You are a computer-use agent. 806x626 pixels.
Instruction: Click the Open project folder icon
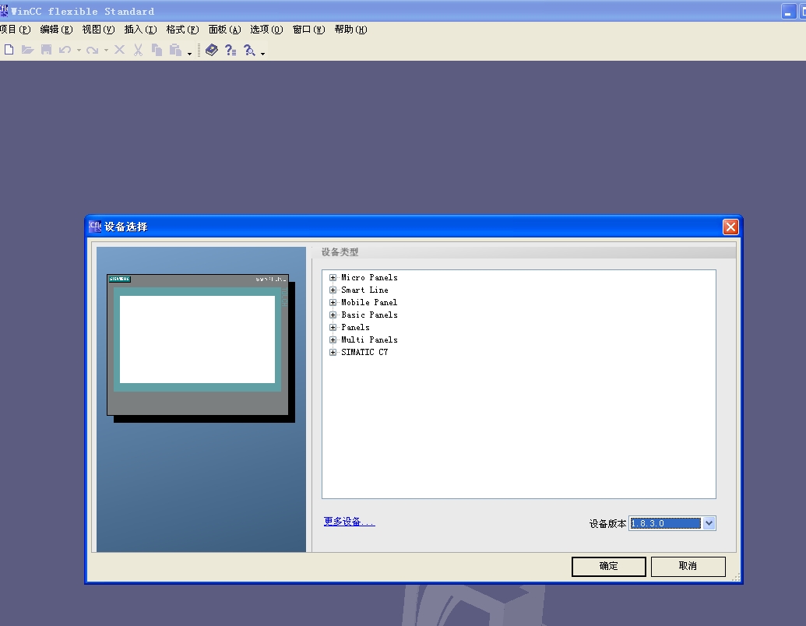[x=27, y=50]
